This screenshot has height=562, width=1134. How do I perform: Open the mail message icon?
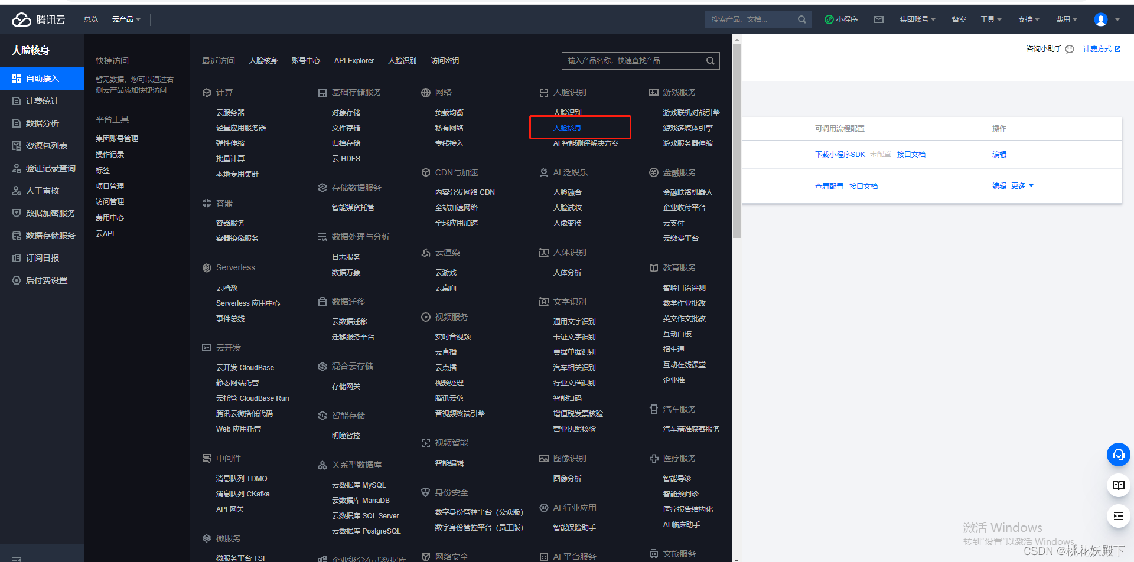(879, 19)
